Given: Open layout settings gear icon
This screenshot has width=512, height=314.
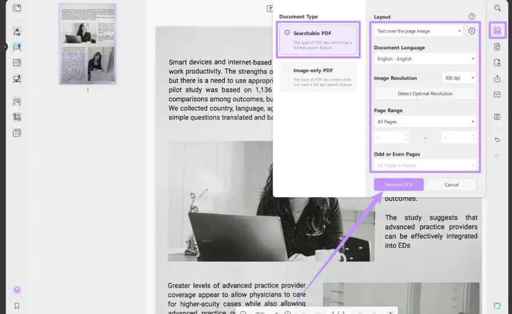Looking at the screenshot, I should coord(472,31).
